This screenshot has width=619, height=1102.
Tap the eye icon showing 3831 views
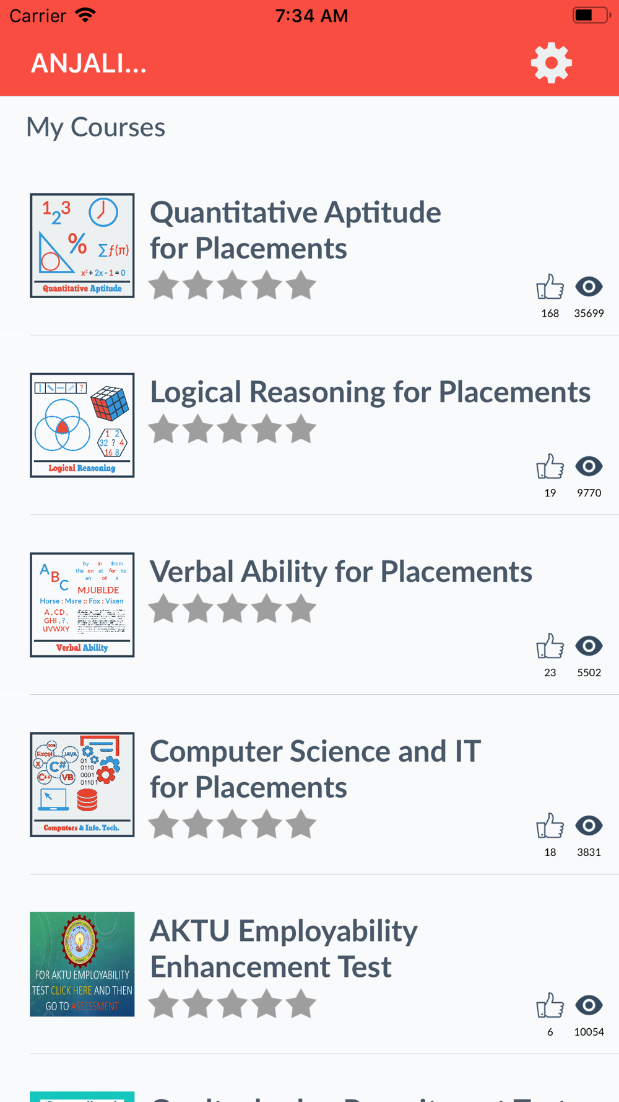(589, 826)
